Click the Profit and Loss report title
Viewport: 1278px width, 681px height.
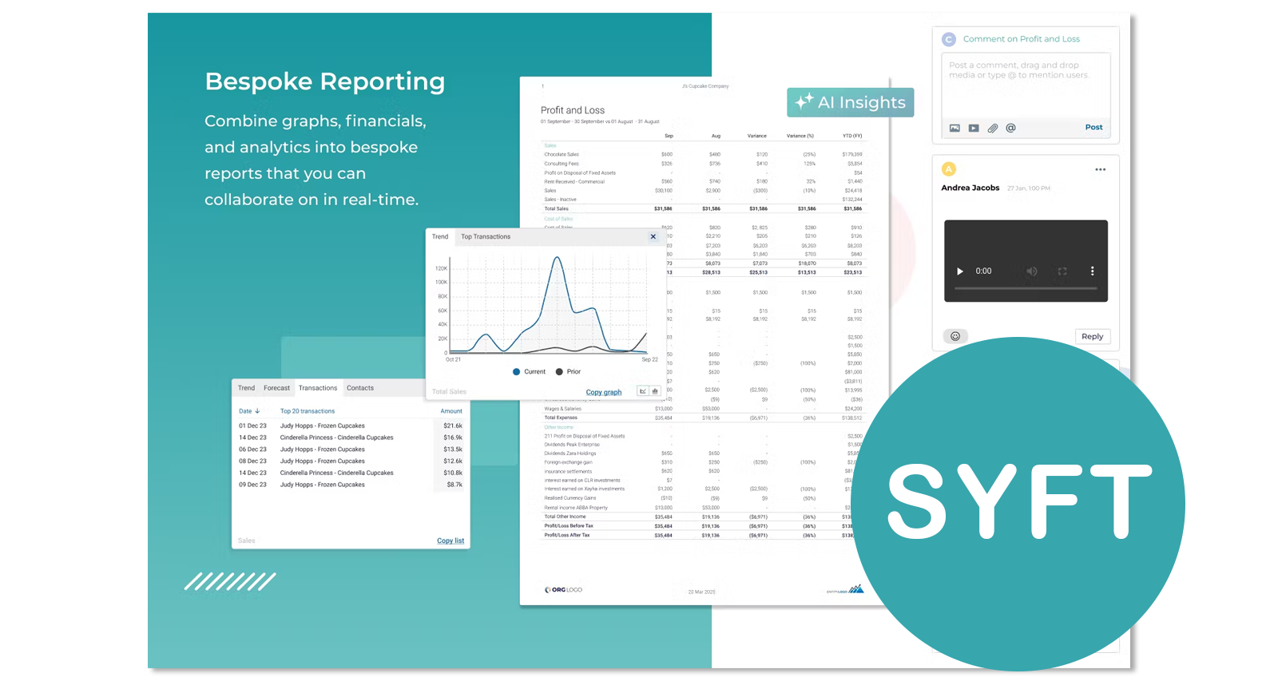(573, 110)
